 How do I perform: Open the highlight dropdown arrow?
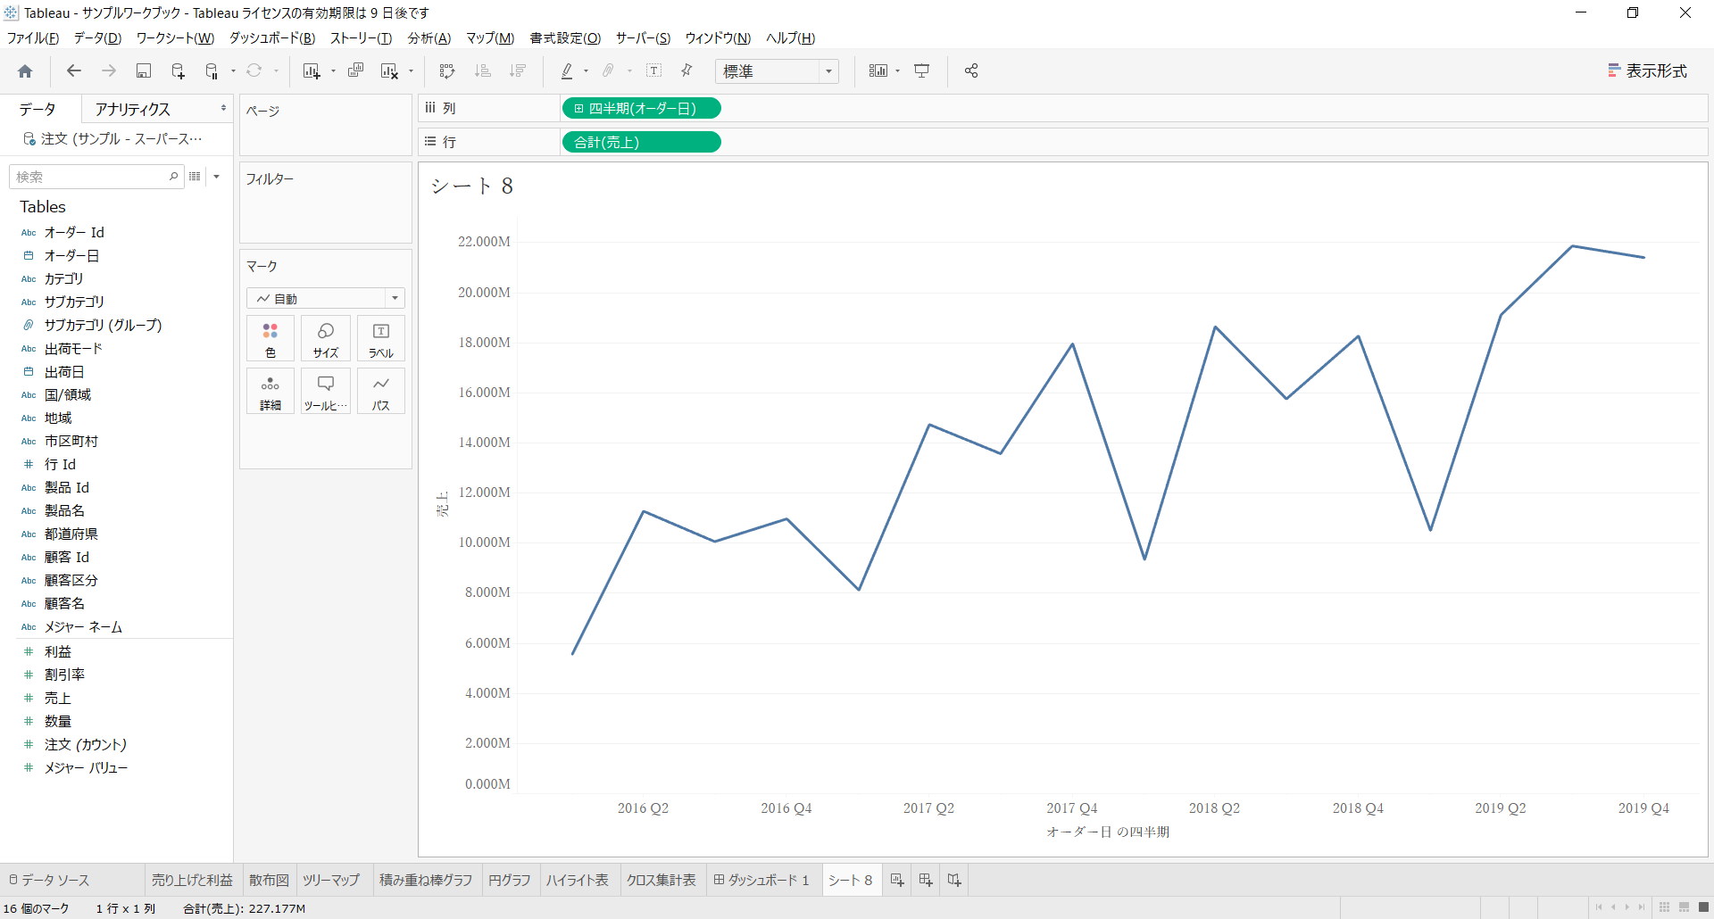[x=586, y=71]
